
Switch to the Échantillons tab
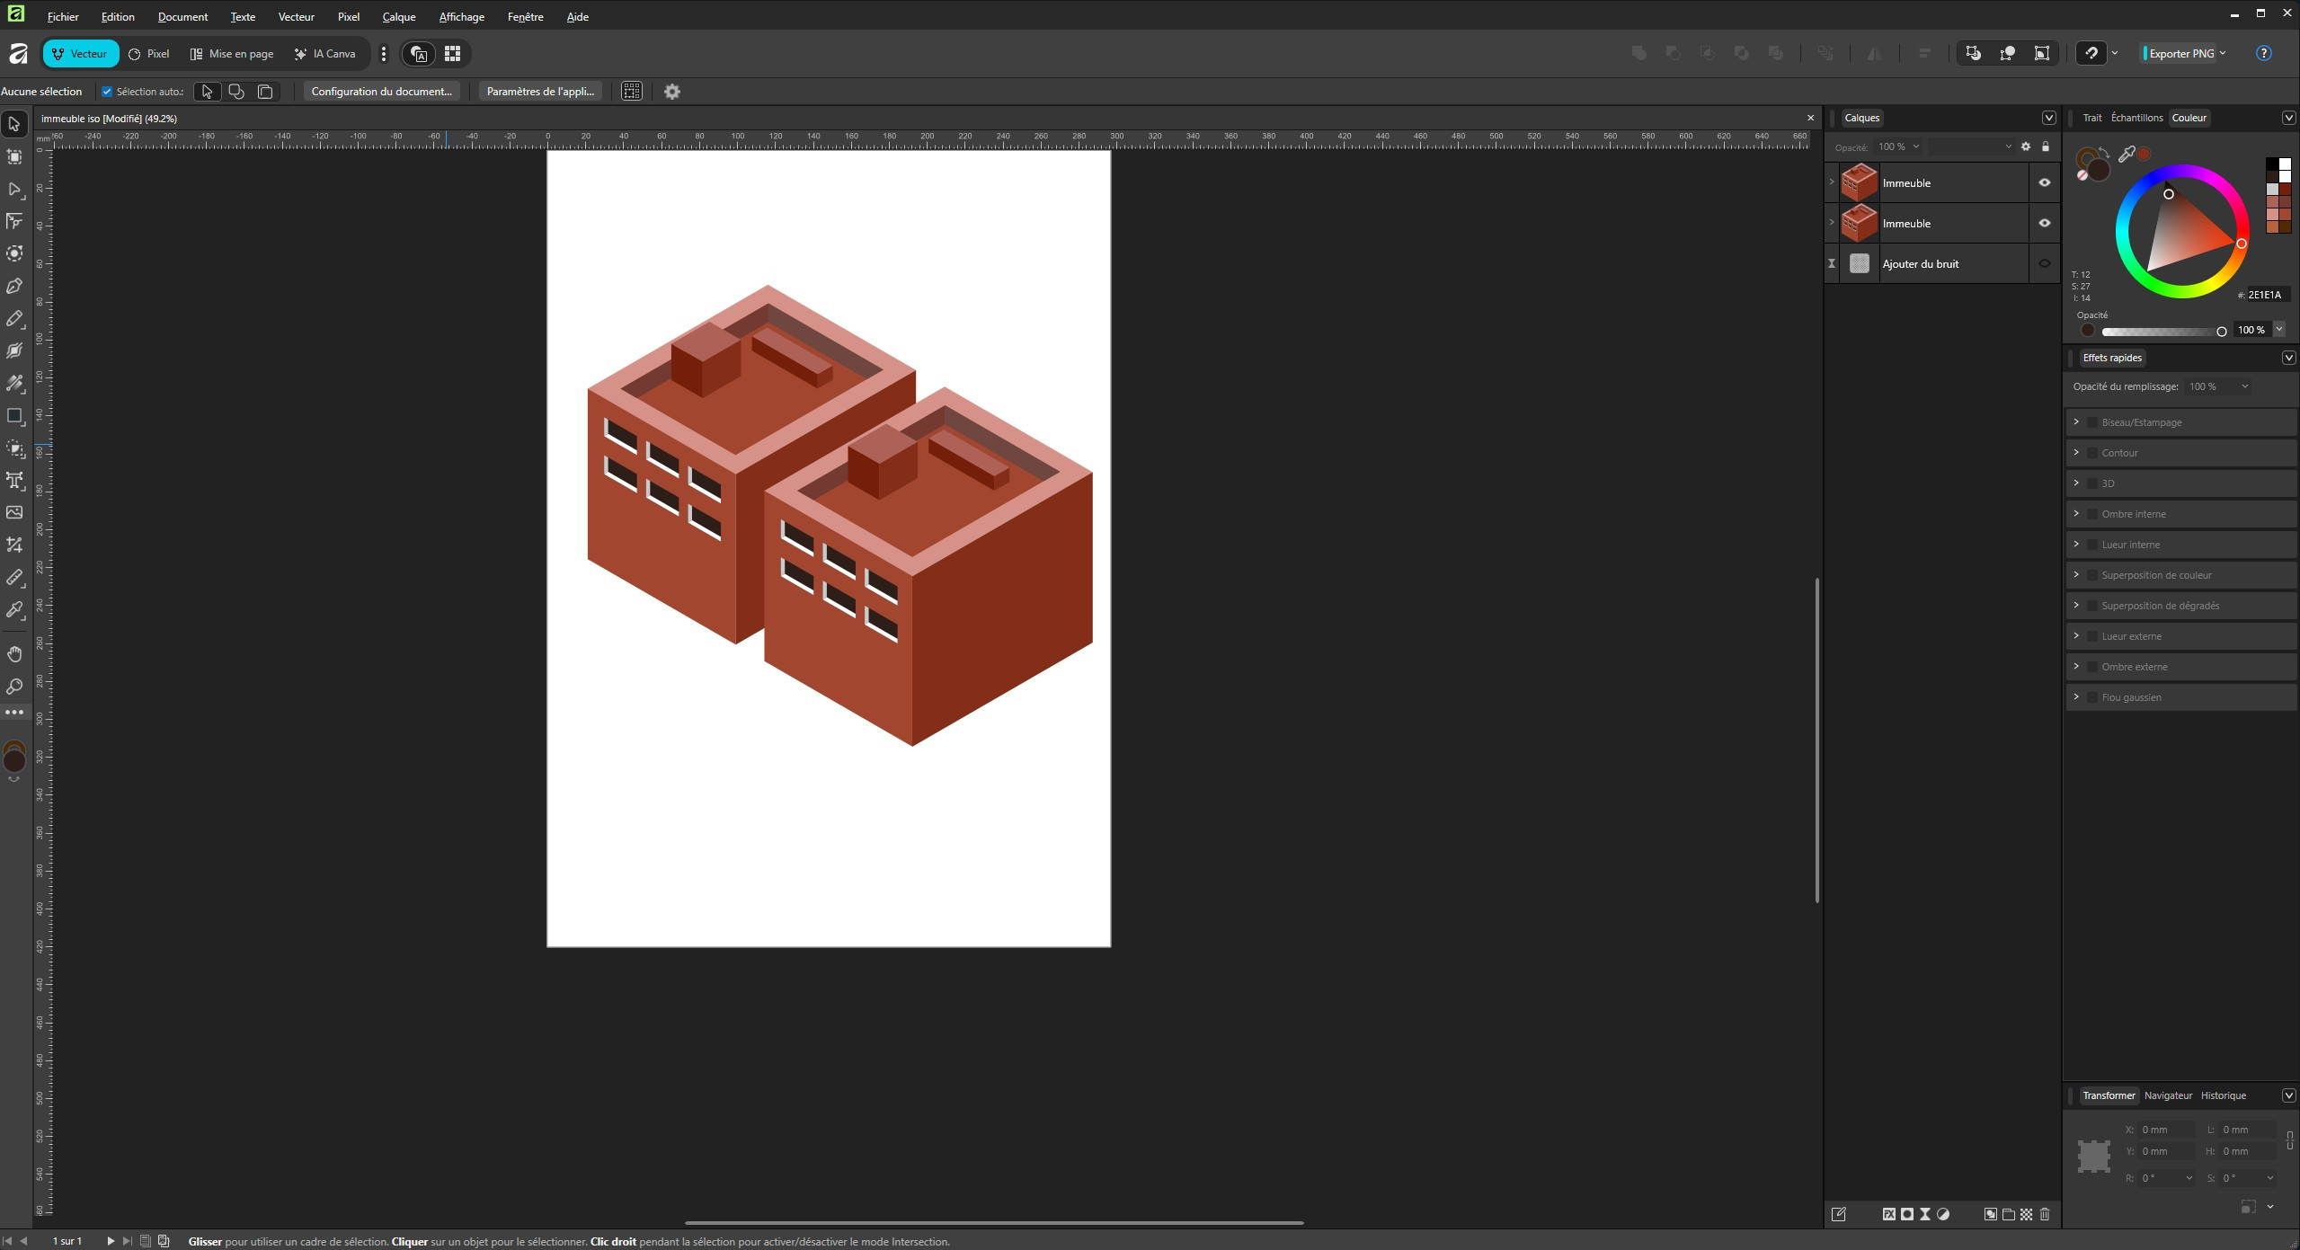[x=2136, y=118]
